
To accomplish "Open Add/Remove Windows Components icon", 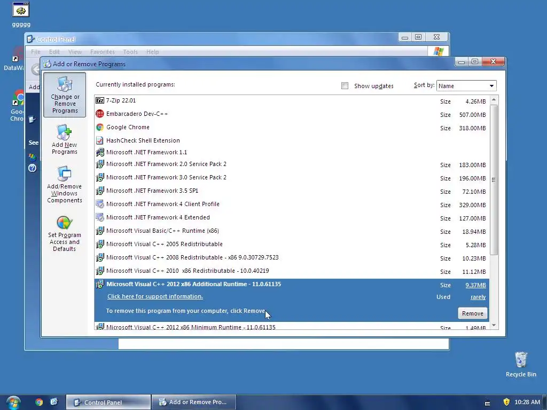I will point(65,184).
